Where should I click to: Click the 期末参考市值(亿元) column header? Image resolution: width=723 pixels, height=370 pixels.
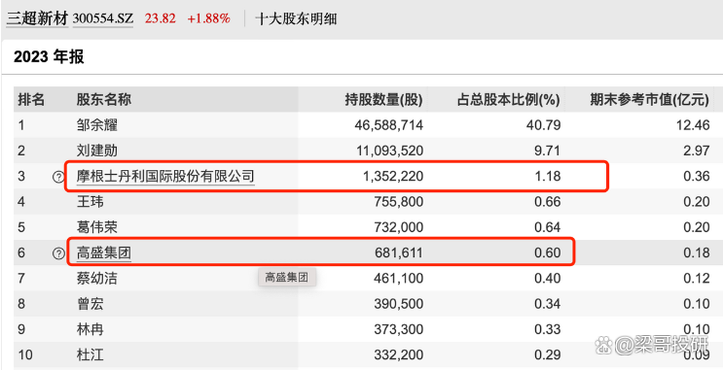650,99
